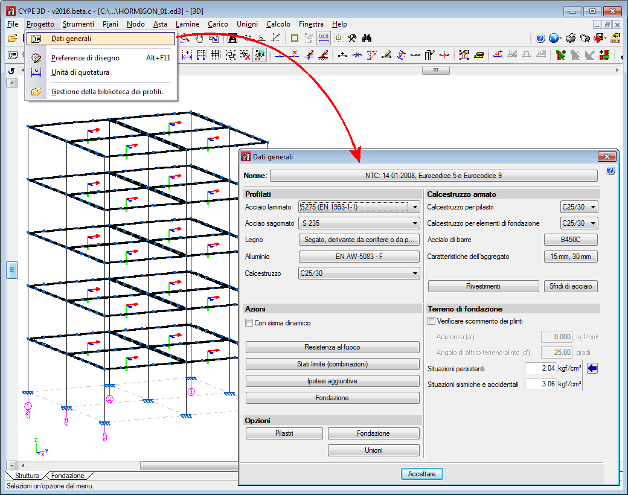Toggle the dimension display toolbar button
Image resolution: width=628 pixels, height=495 pixels.
(324, 38)
